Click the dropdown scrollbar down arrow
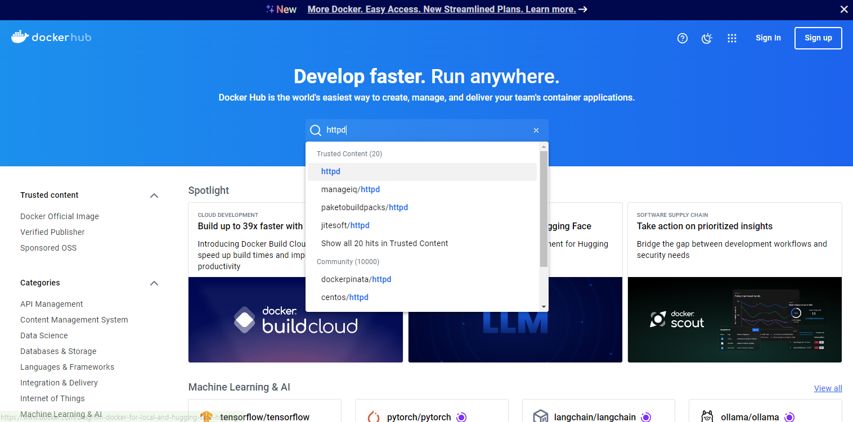Image resolution: width=853 pixels, height=422 pixels. tap(544, 307)
